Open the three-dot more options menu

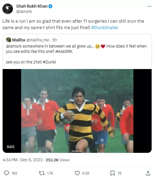point(149,6)
